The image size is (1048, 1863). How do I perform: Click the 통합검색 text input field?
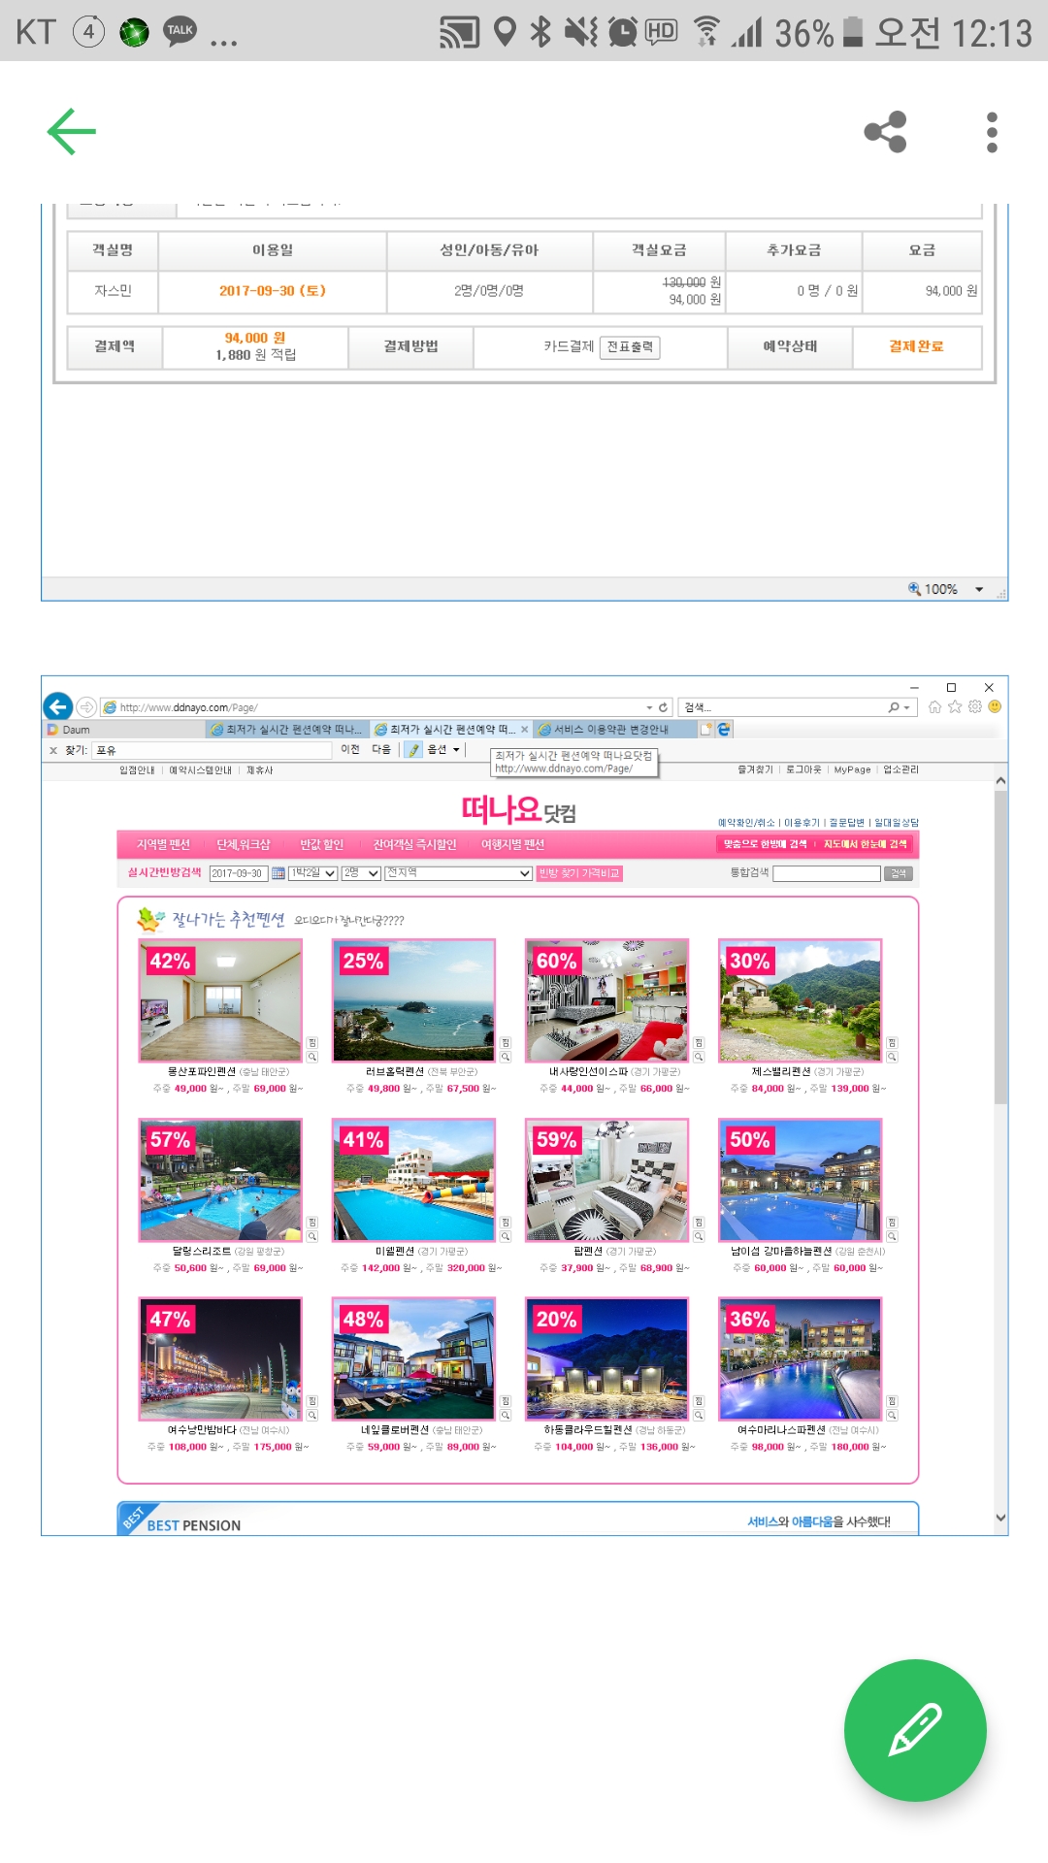coord(827,873)
